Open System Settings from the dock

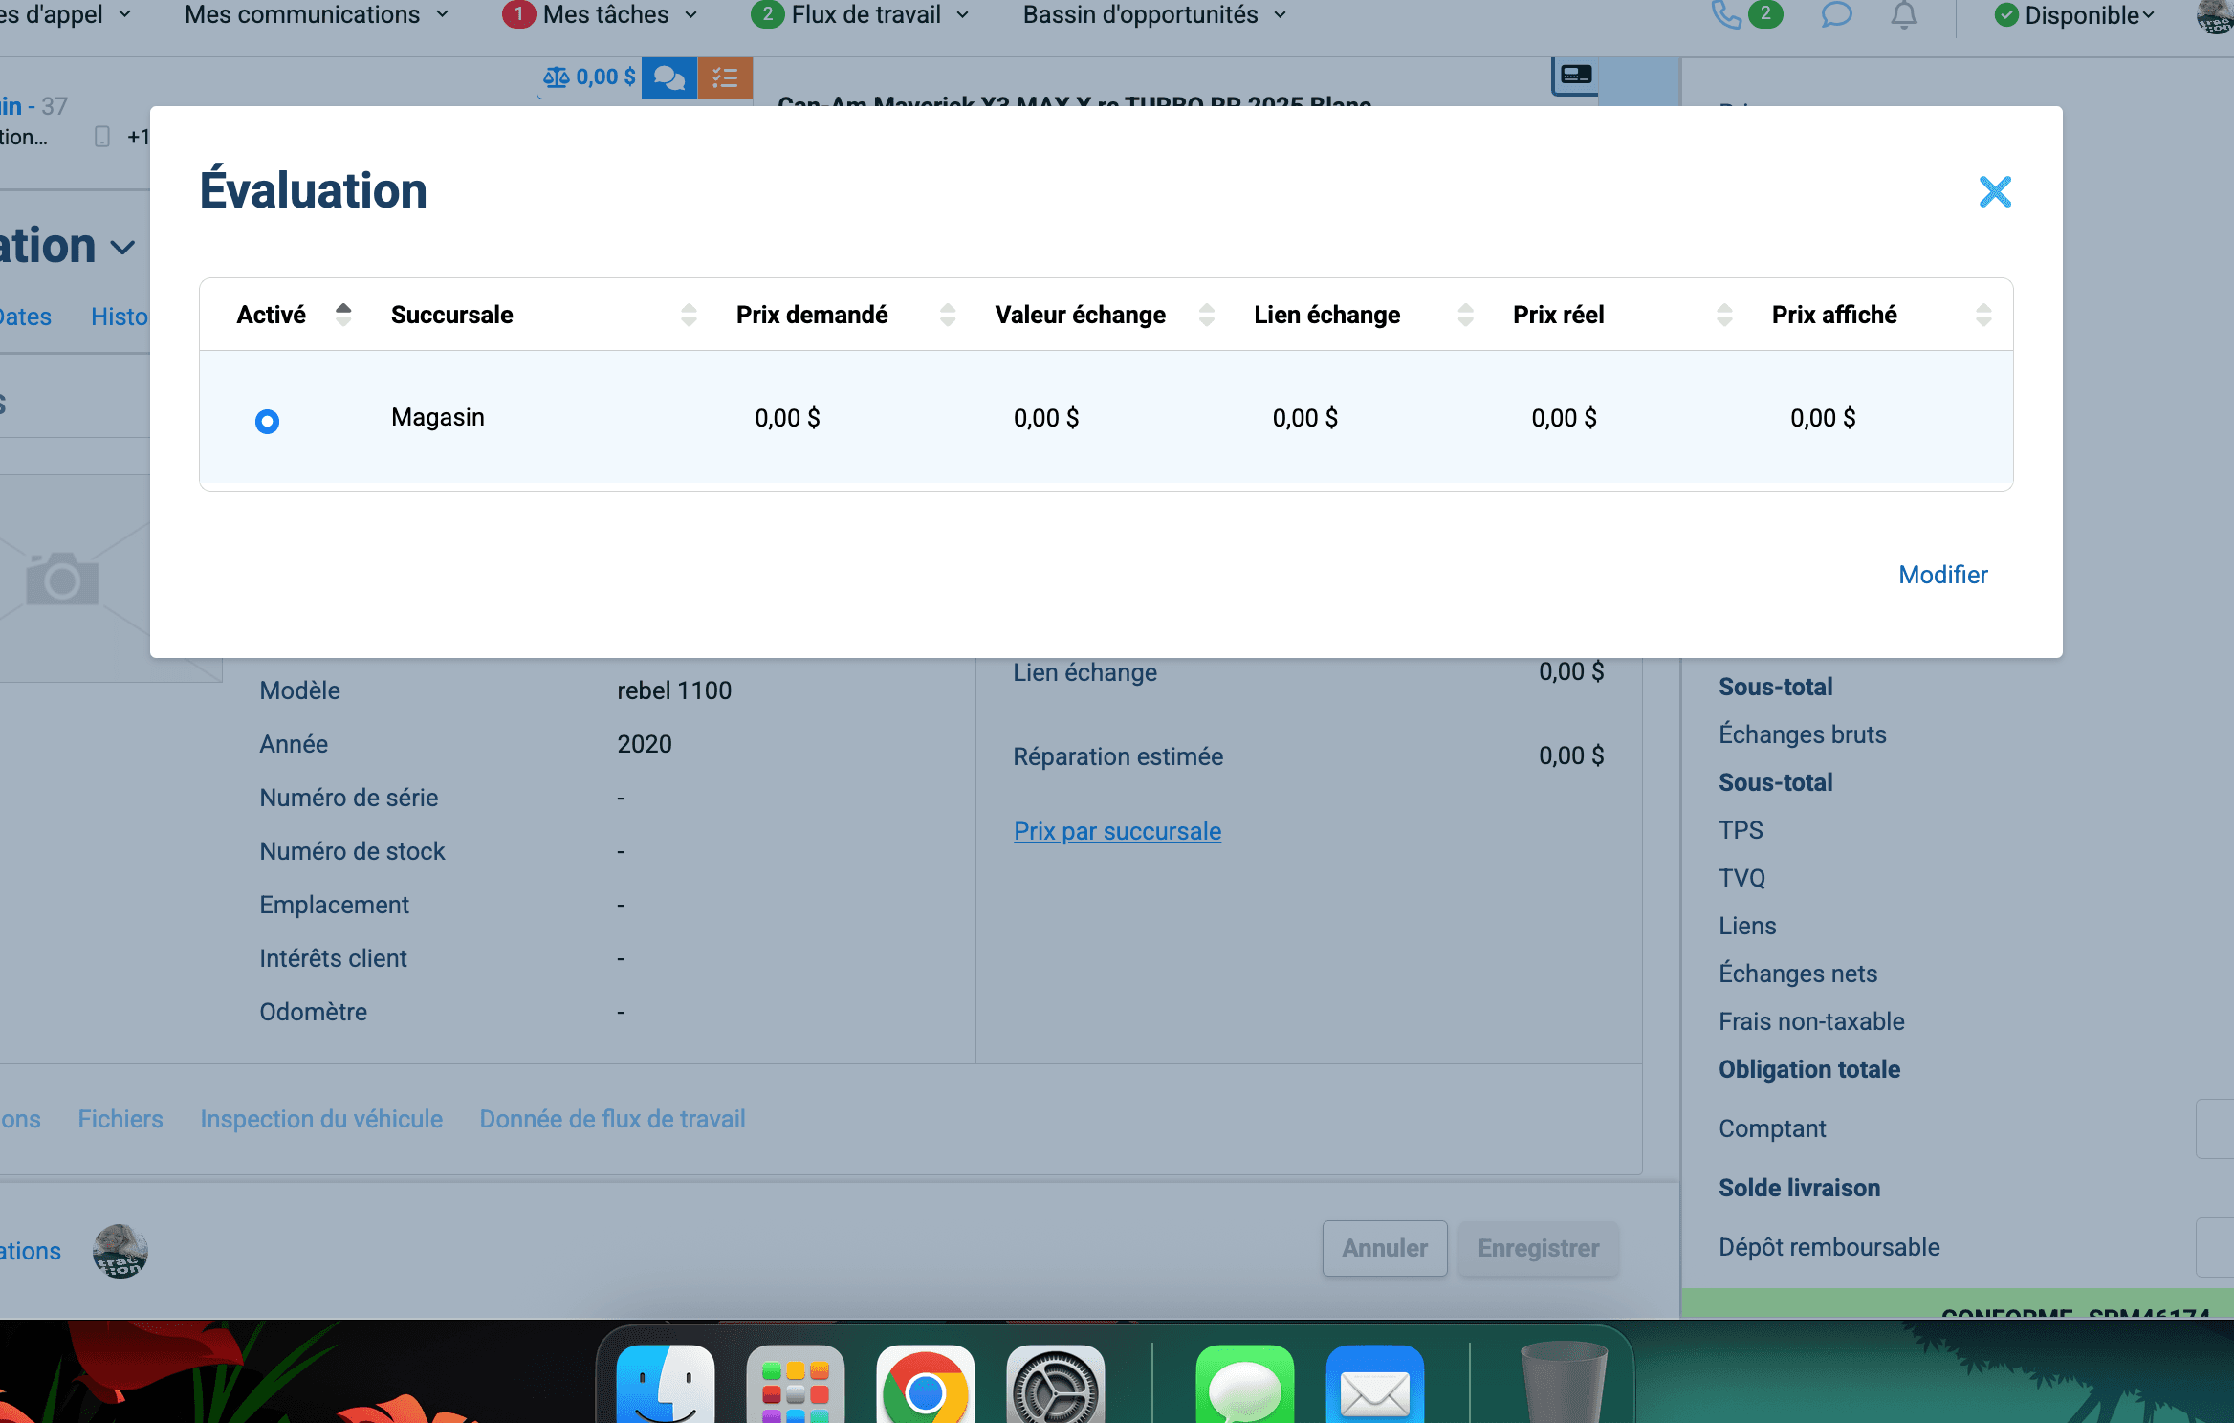tap(1055, 1385)
